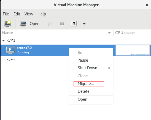Click the Run play toolbar icon

pyautogui.click(x=50, y=24)
